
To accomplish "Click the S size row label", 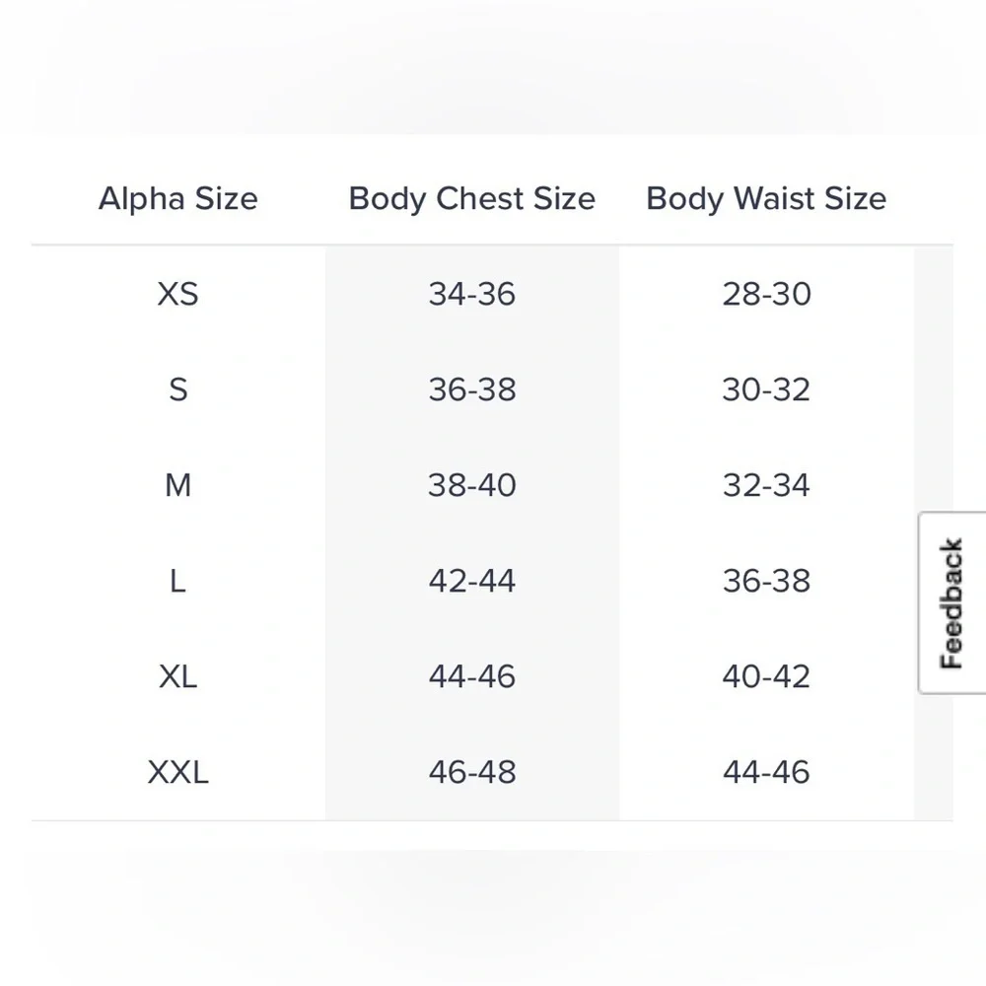I will pos(177,389).
